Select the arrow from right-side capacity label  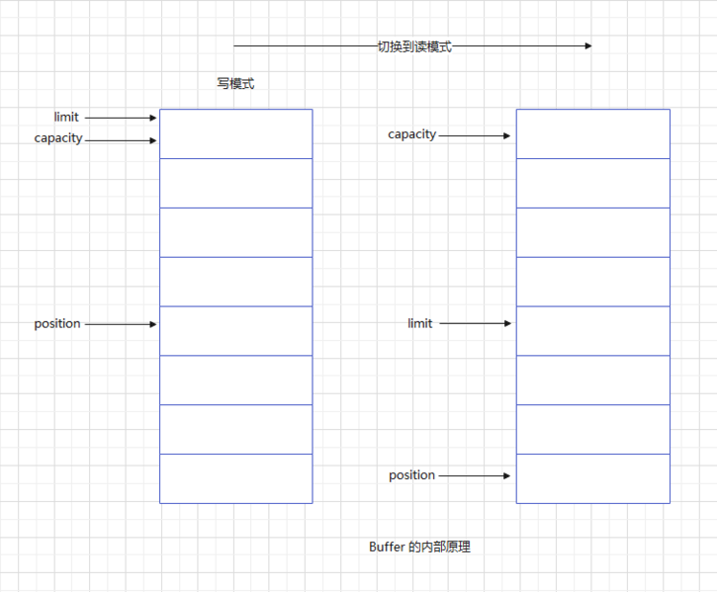475,135
